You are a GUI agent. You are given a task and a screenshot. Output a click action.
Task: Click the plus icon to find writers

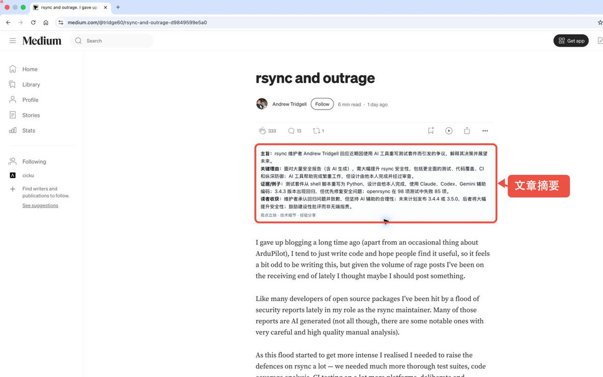tap(13, 189)
